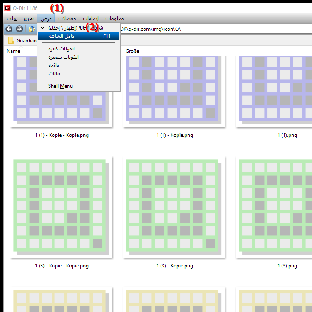Image resolution: width=312 pixels, height=312 pixels.
Task: Close the عرض (View) menu
Action: (x=46, y=18)
